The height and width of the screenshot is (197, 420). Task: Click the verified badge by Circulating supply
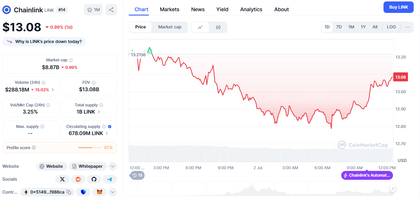click(x=110, y=126)
